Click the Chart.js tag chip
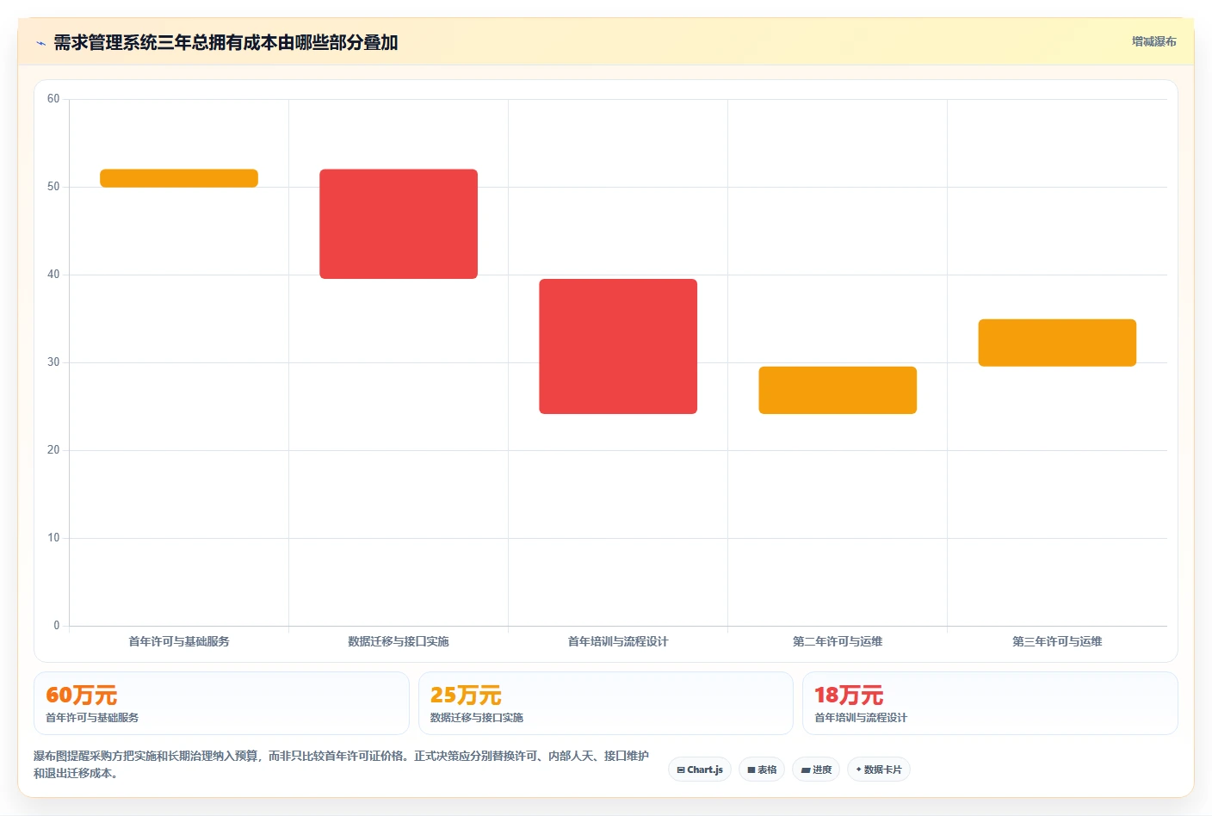 click(700, 770)
